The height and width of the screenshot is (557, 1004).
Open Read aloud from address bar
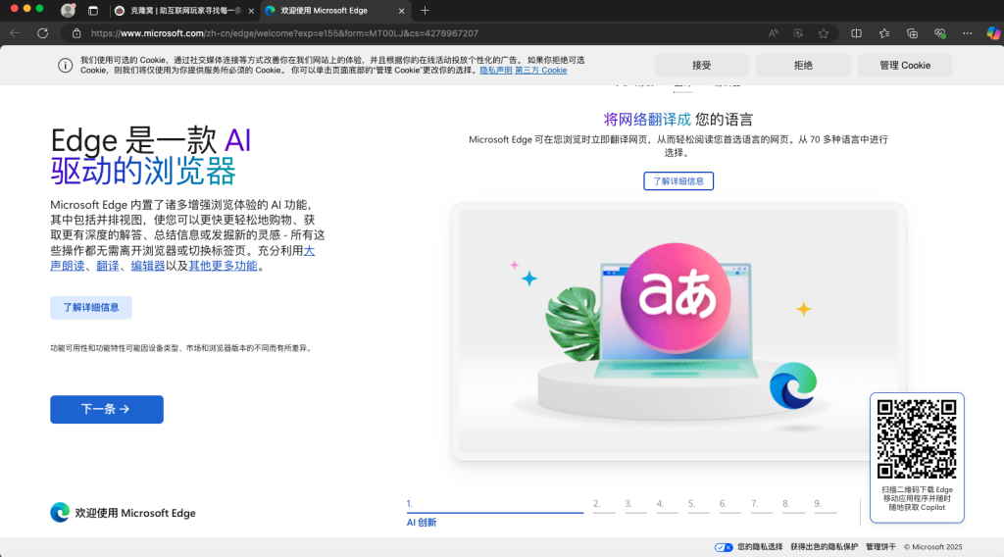[773, 33]
